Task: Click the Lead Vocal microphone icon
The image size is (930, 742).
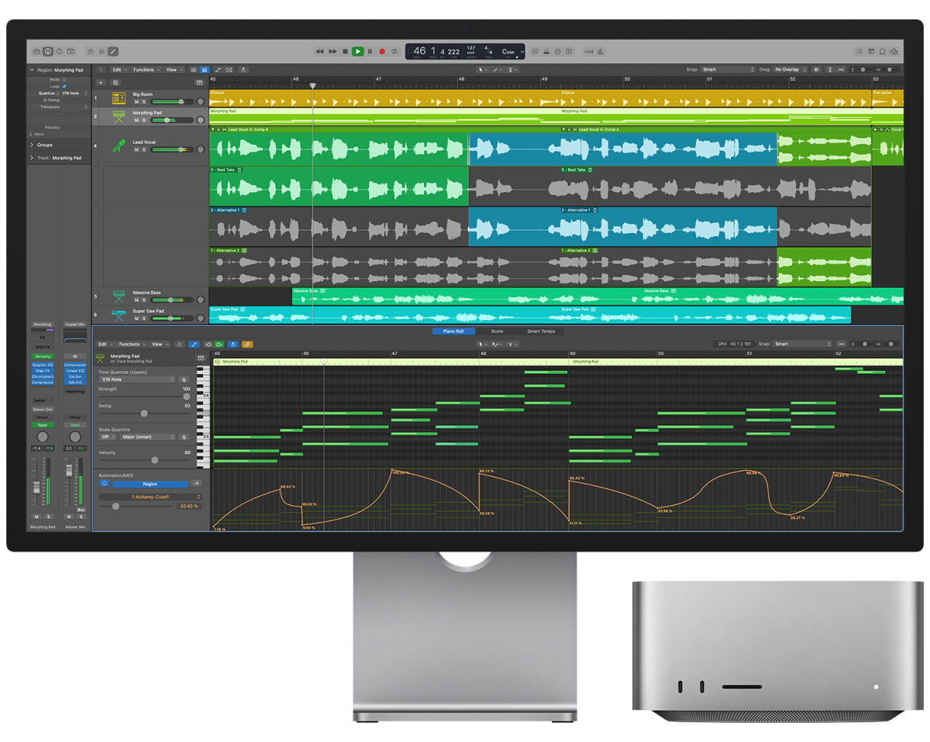Action: pos(119,146)
